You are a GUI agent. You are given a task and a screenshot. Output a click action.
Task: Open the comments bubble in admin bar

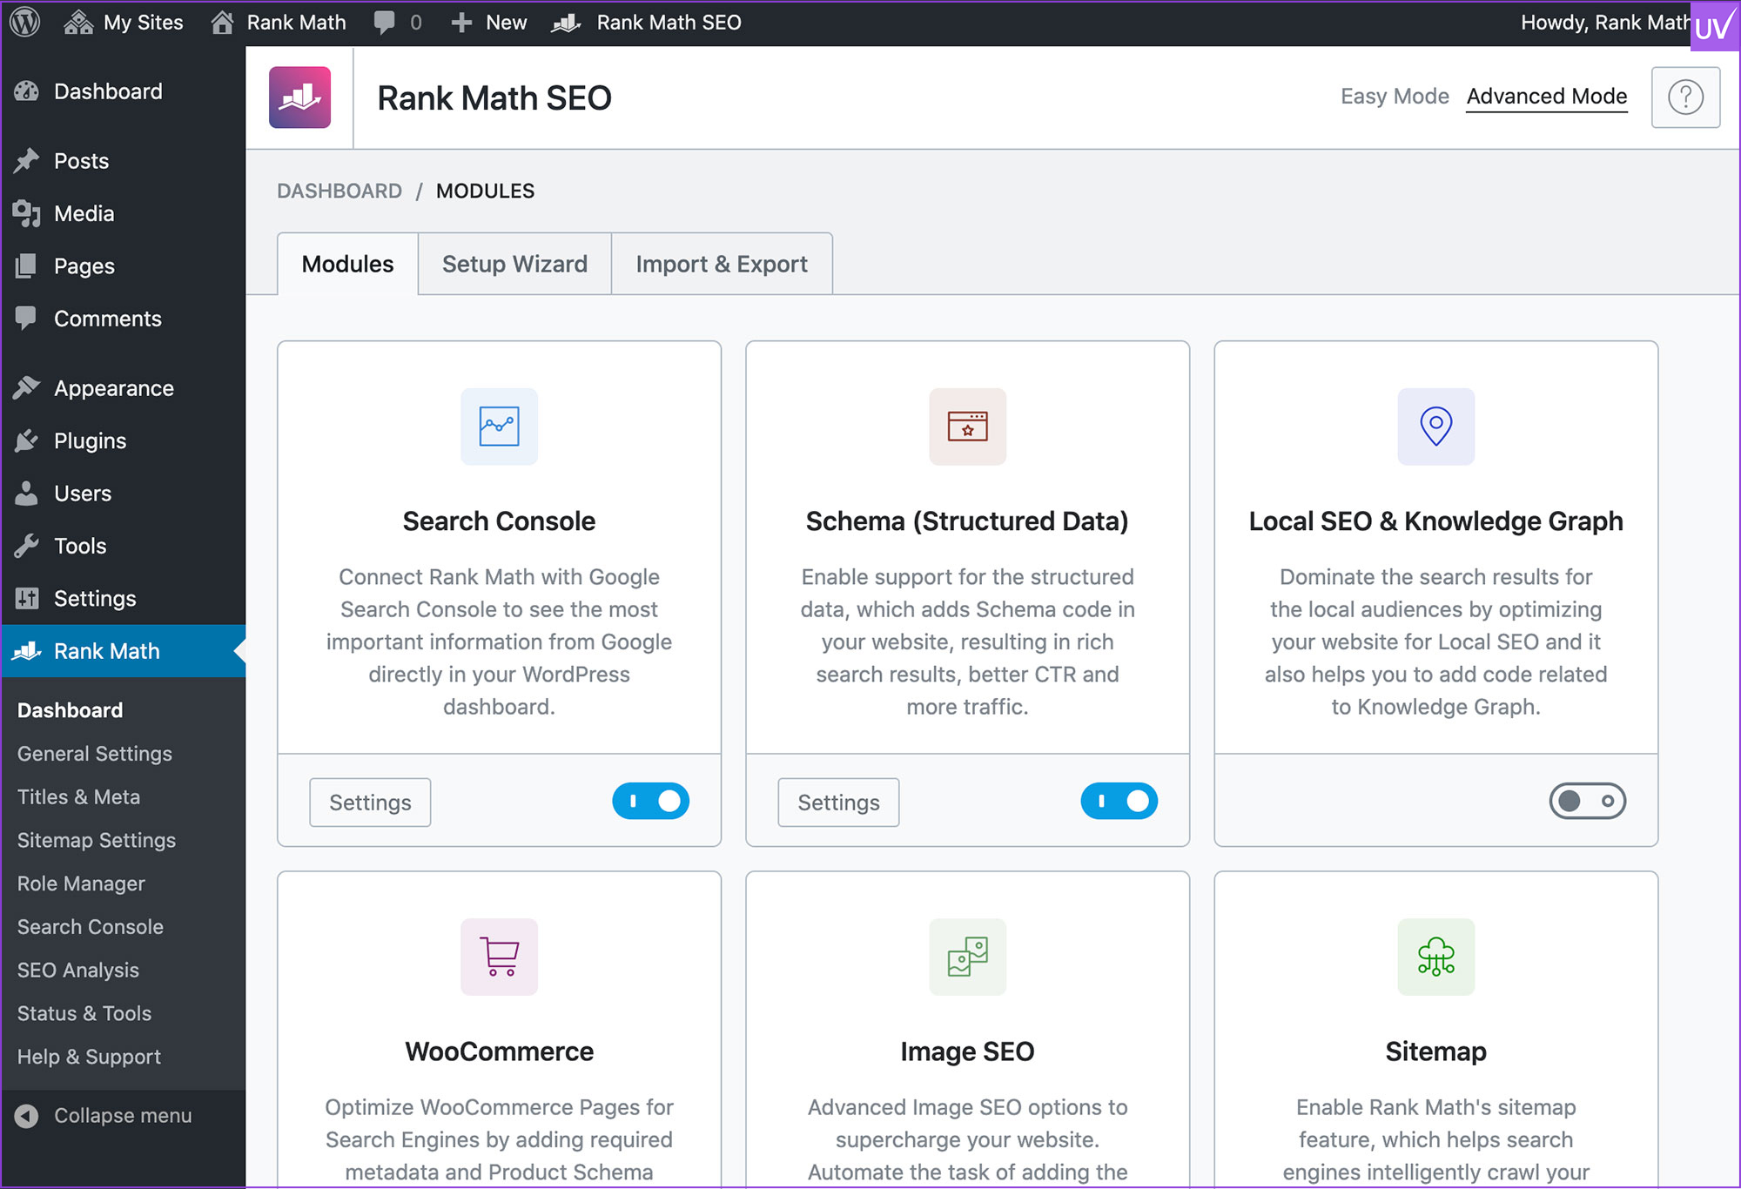pyautogui.click(x=397, y=22)
